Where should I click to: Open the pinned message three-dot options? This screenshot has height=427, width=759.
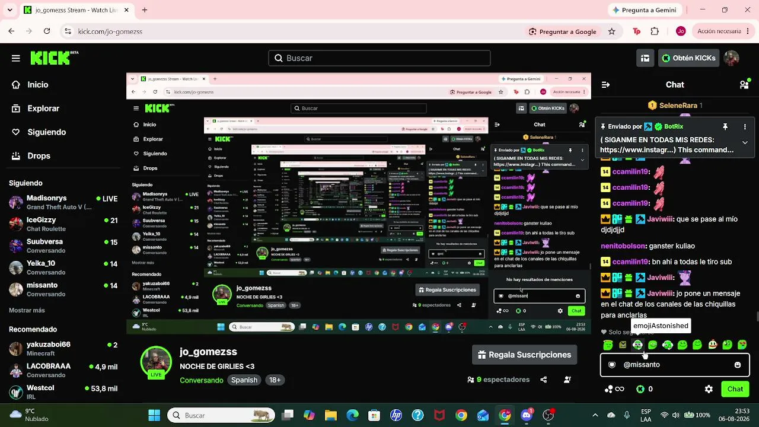click(745, 127)
